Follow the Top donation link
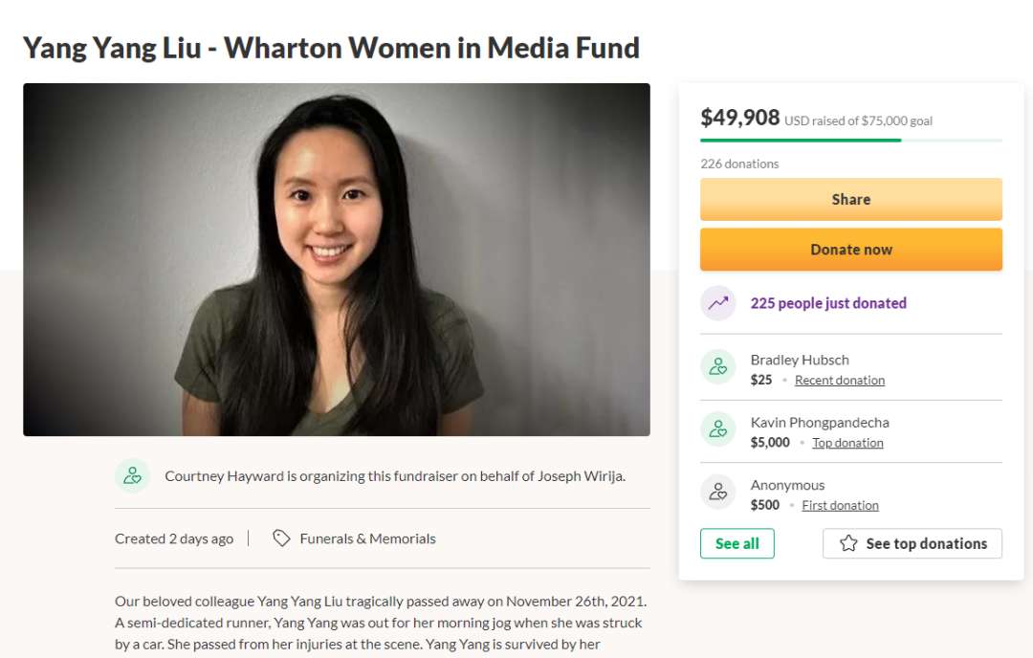The width and height of the screenshot is (1033, 658). [x=847, y=443]
